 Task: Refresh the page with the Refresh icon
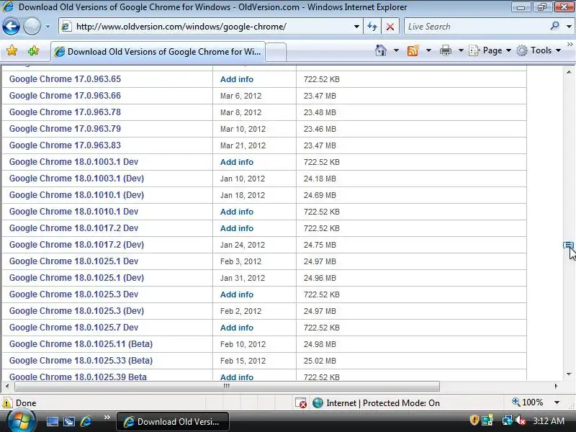[372, 27]
